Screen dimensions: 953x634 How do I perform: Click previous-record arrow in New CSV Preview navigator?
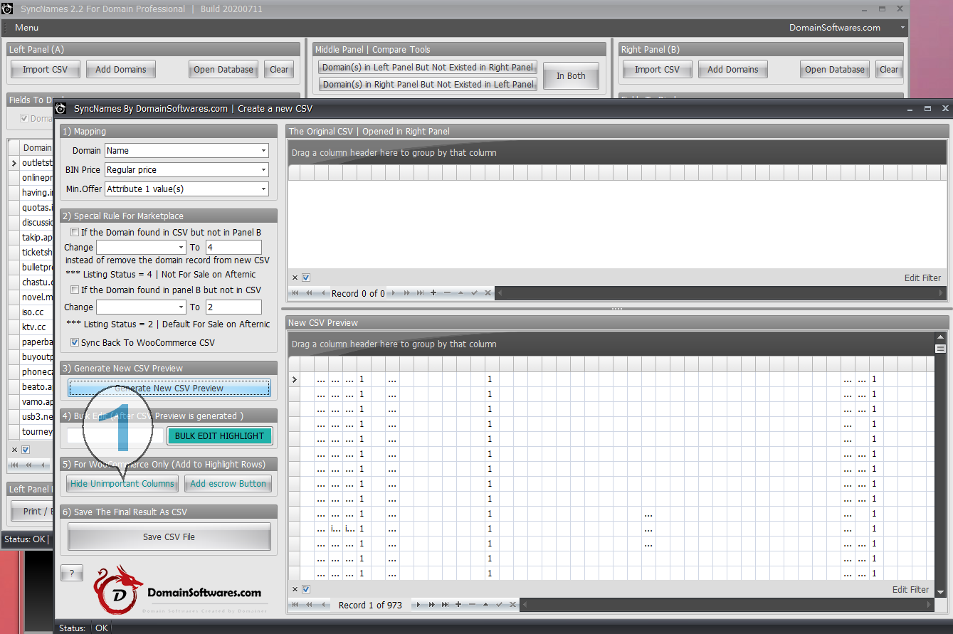click(x=323, y=605)
